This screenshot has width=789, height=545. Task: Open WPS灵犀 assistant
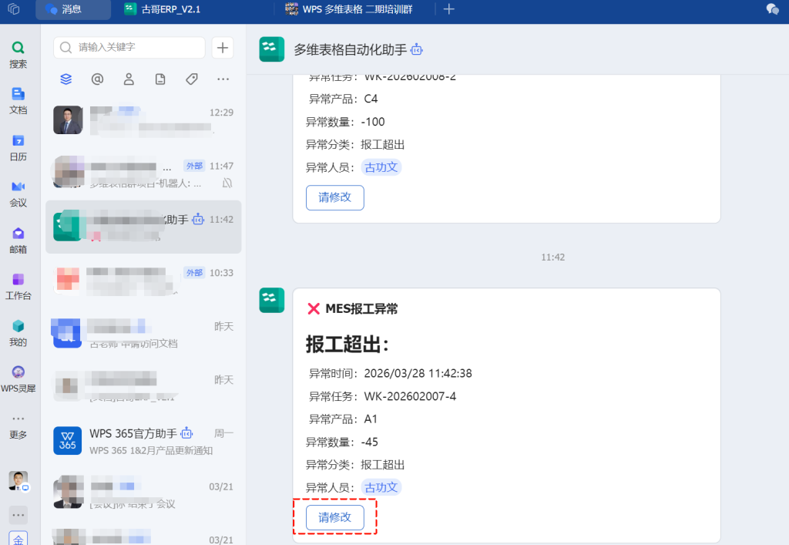[x=18, y=379]
